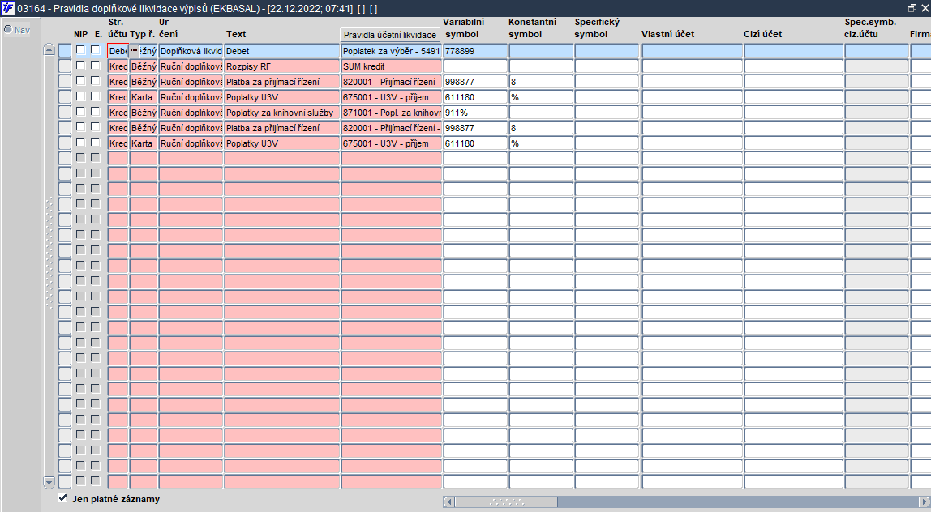The image size is (931, 512).
Task: Toggle the Jen platné záznamy checkbox
Action: 62,497
